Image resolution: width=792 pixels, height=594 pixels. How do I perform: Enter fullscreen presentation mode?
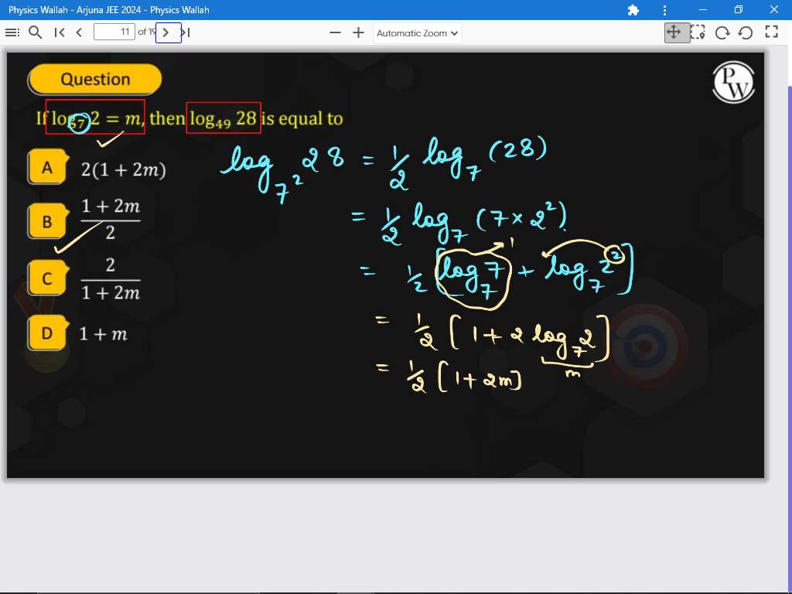click(771, 32)
